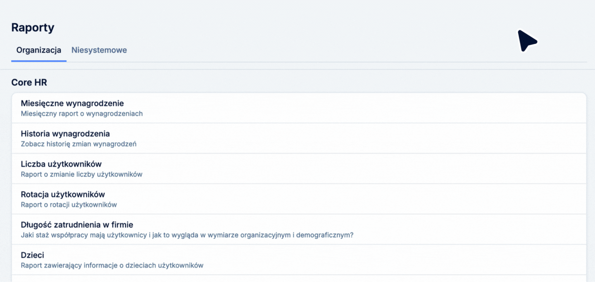
Task: Select the Liczba użytkowników report
Action: point(61,164)
